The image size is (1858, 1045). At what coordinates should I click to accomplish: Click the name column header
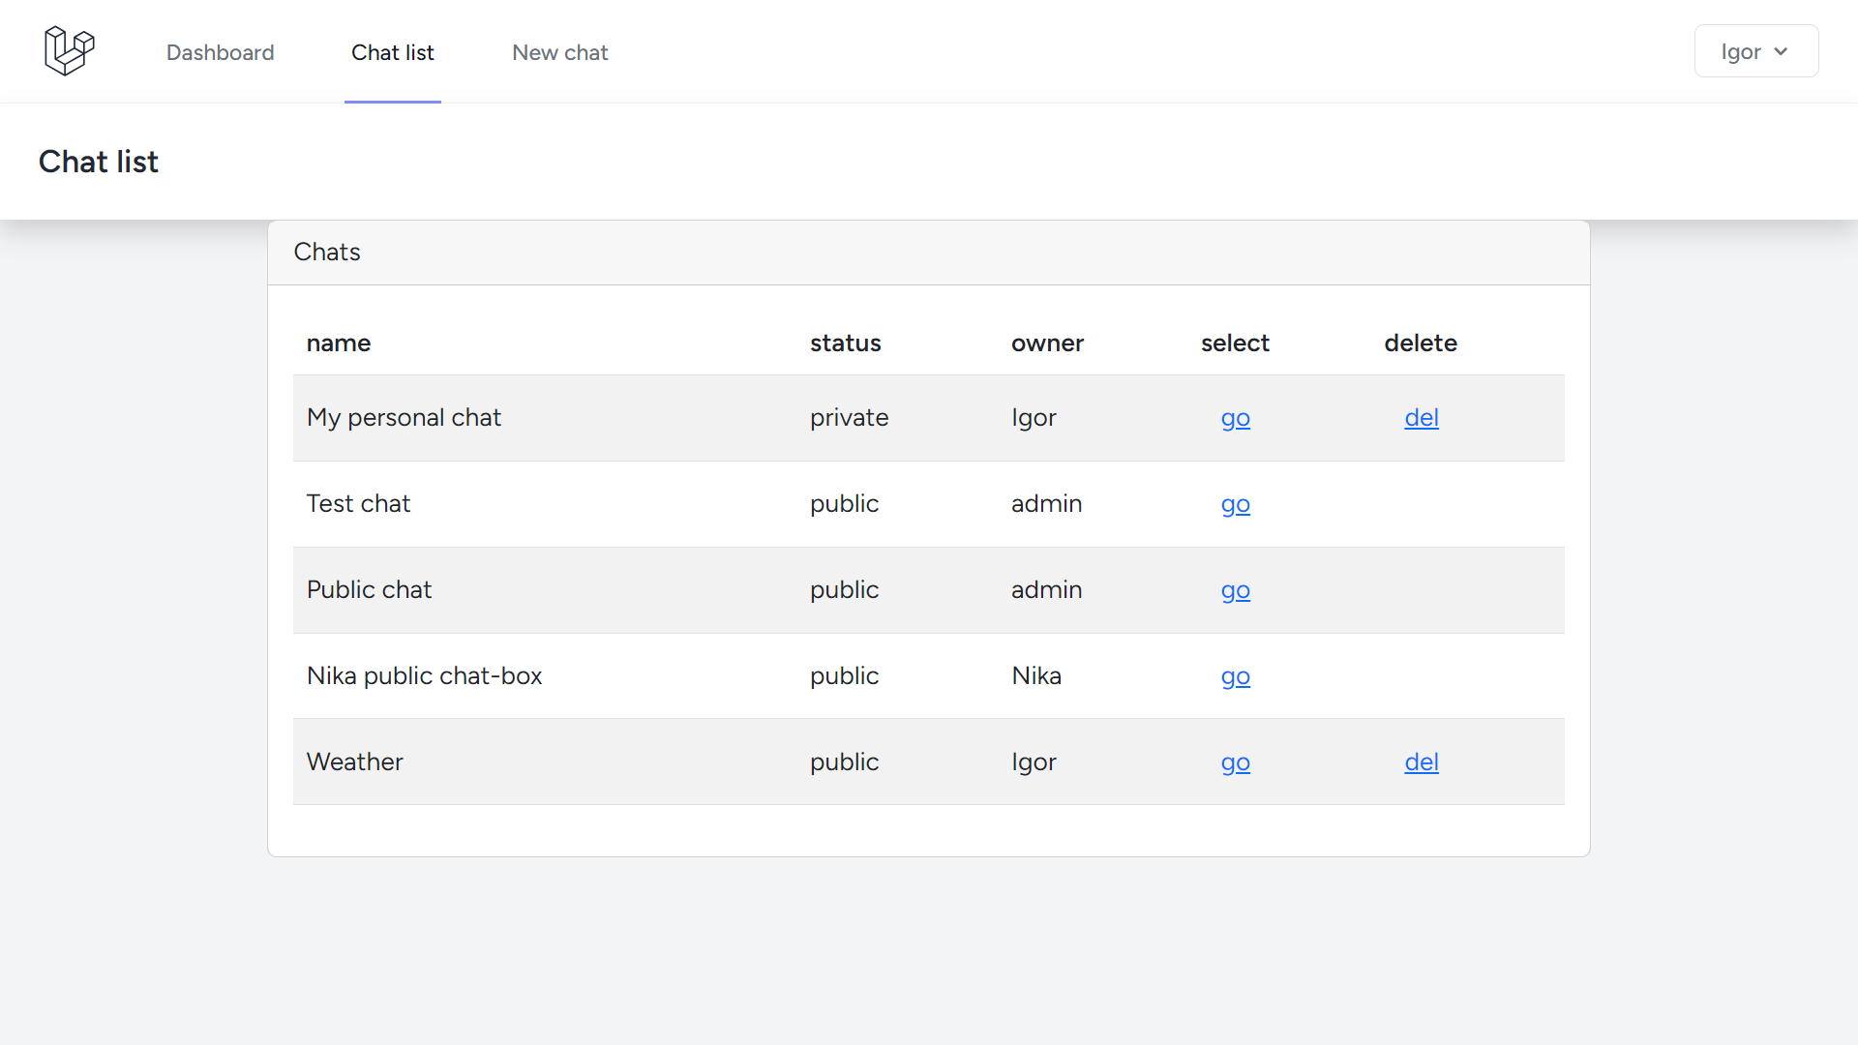[x=339, y=343]
